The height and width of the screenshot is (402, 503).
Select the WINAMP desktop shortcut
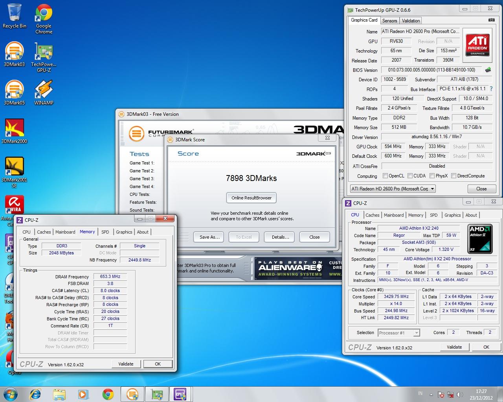[x=44, y=93]
